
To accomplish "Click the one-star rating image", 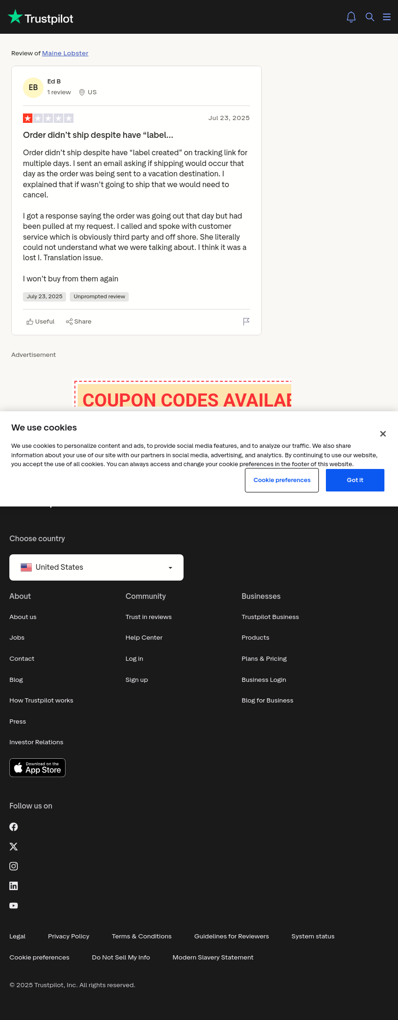I will coord(48,118).
